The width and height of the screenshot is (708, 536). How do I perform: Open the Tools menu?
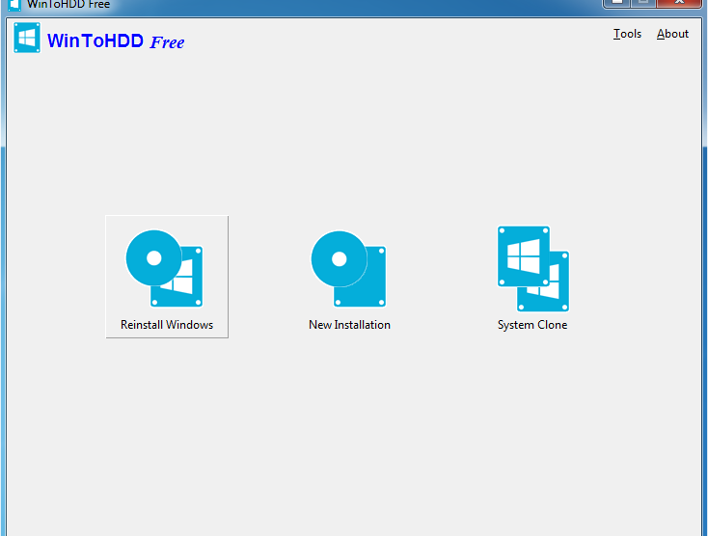[x=627, y=34]
